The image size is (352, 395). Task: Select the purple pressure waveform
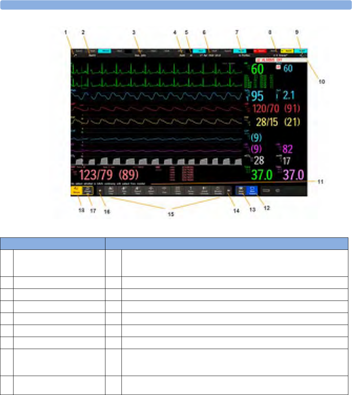(156, 151)
